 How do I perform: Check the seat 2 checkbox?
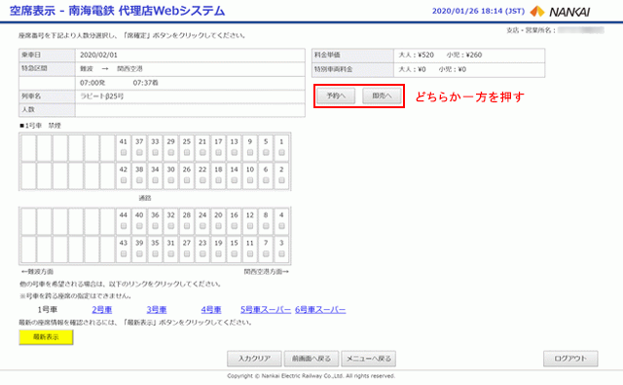click(281, 180)
